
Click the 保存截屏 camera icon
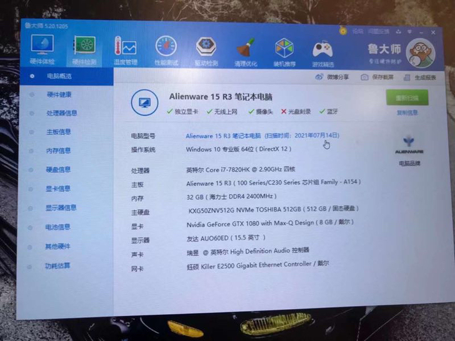pyautogui.click(x=364, y=77)
